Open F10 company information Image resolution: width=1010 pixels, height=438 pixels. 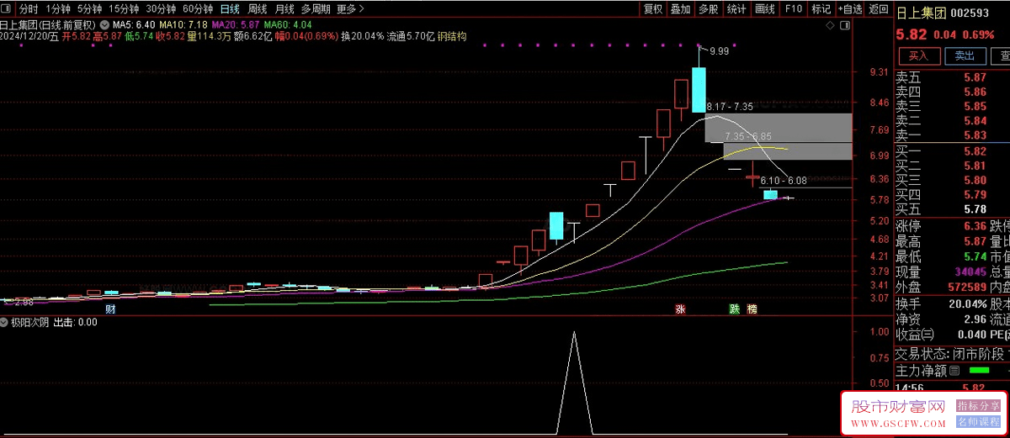pos(793,9)
